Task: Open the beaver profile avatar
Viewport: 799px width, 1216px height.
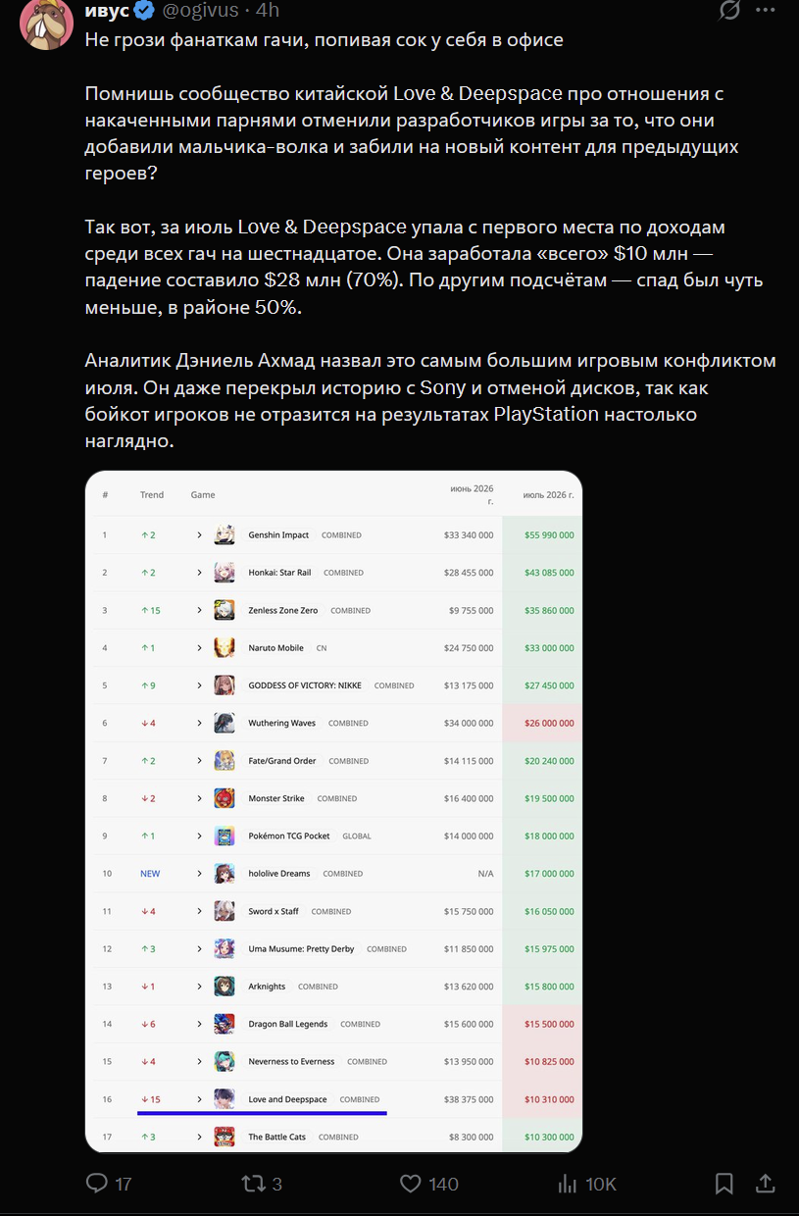Action: pos(44,22)
